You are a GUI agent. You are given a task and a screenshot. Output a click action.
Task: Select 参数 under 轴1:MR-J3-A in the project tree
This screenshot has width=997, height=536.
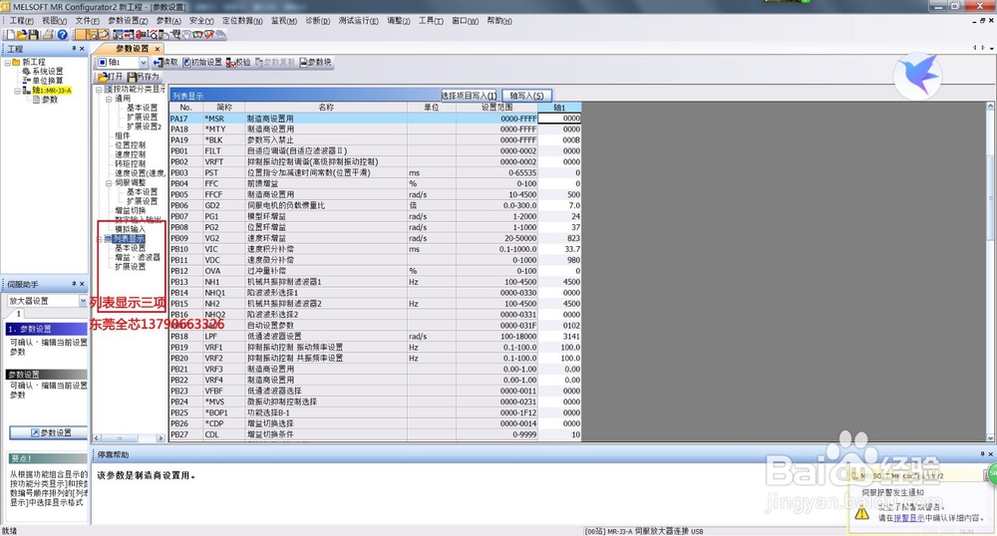coord(50,100)
